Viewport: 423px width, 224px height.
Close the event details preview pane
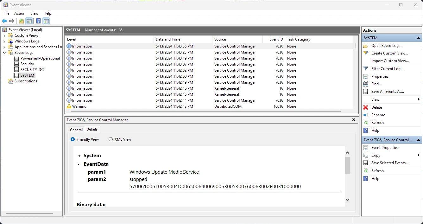point(354,120)
